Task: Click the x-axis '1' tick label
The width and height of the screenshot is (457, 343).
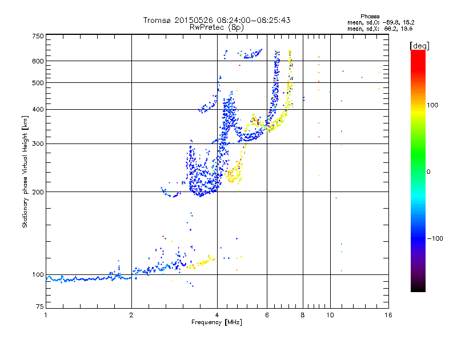Action: point(46,315)
